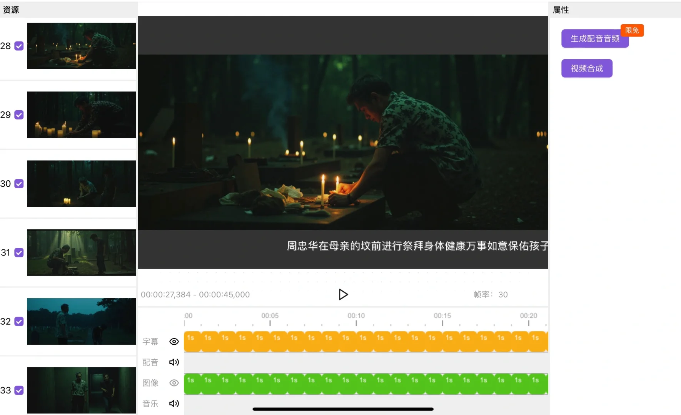
Task: Toggle visibility of the 字幕 track
Action: tap(174, 342)
